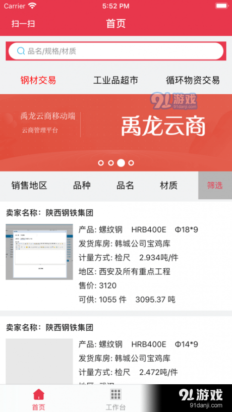Viewport: 232px width, 412px height.
Task: Click the battery status icon
Action: click(221, 6)
